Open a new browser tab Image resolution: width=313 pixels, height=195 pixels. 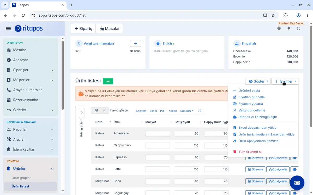pos(71,5)
